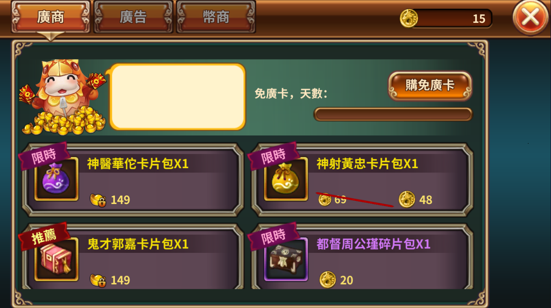Click the 免廣卡 days progress bar
Image resolution: width=551 pixels, height=308 pixels.
[393, 114]
